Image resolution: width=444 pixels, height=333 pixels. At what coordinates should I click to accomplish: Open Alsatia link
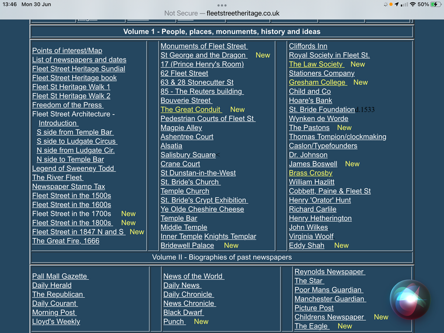pos(171,146)
